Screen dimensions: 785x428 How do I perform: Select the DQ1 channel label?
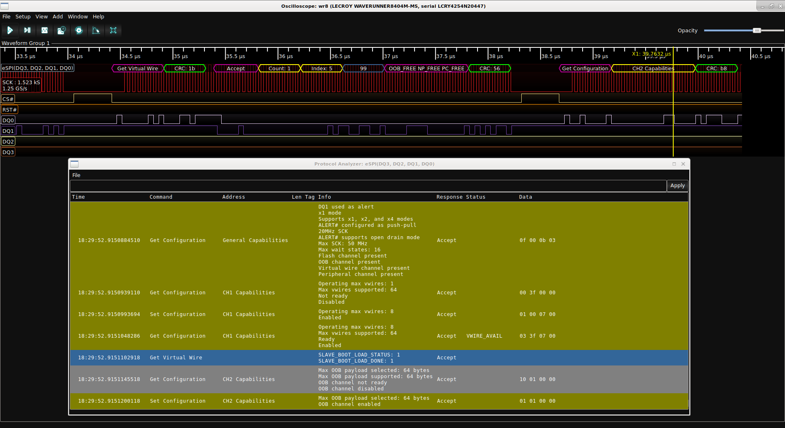8,131
